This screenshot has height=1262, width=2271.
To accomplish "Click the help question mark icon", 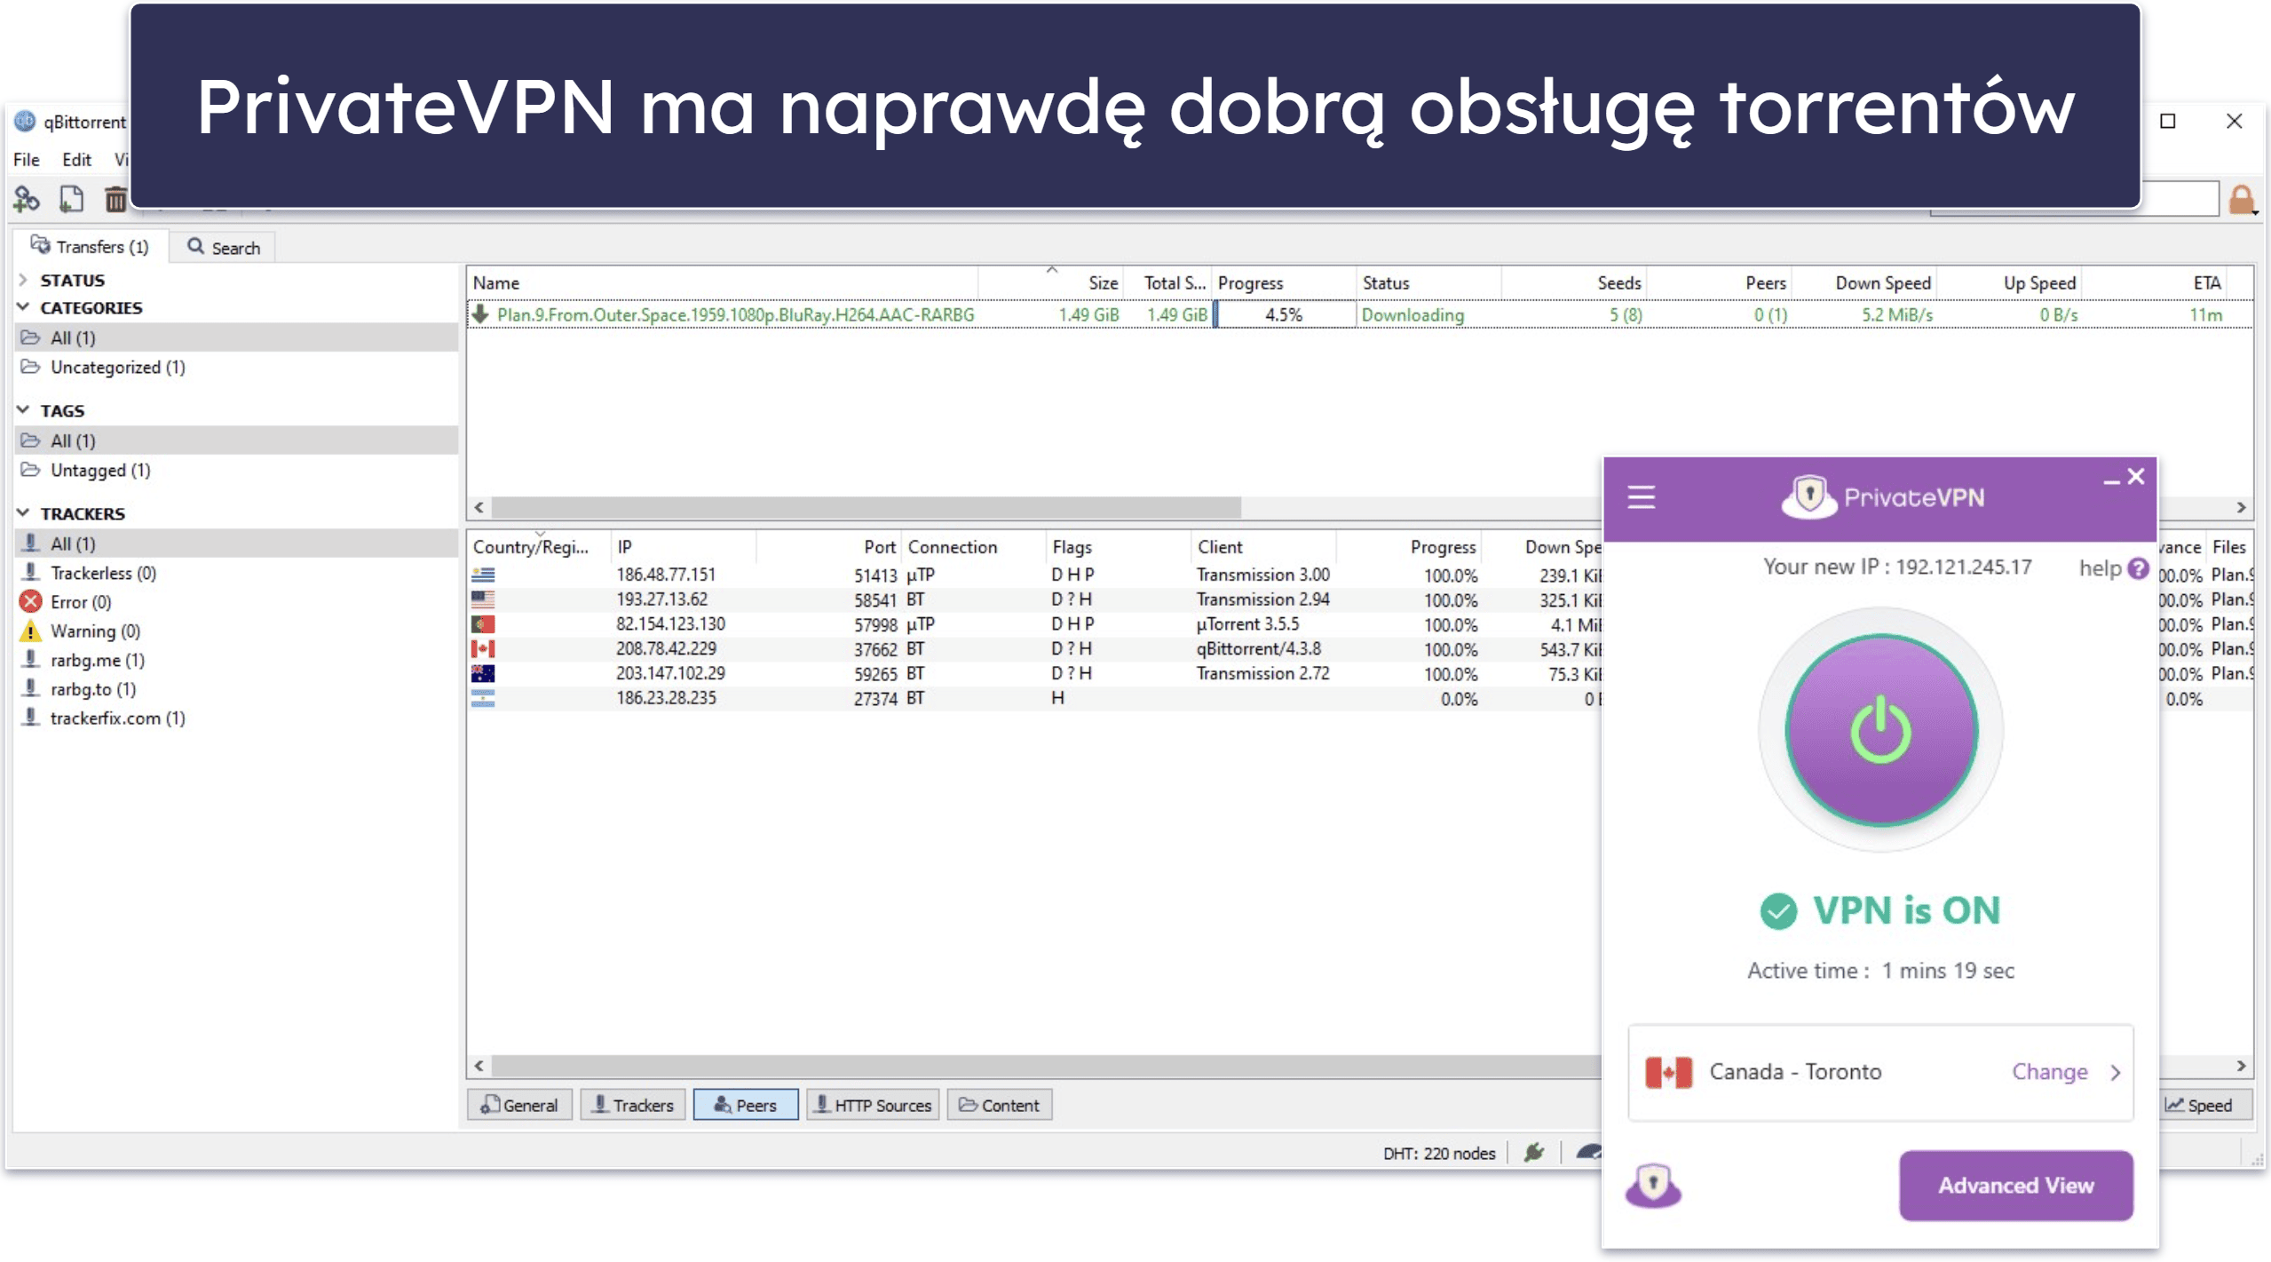I will [x=2138, y=568].
